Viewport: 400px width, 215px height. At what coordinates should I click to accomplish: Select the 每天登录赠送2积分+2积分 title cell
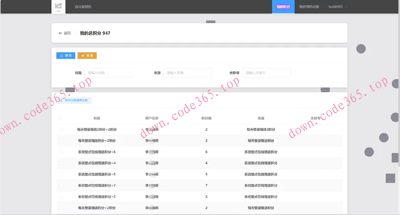point(97,129)
